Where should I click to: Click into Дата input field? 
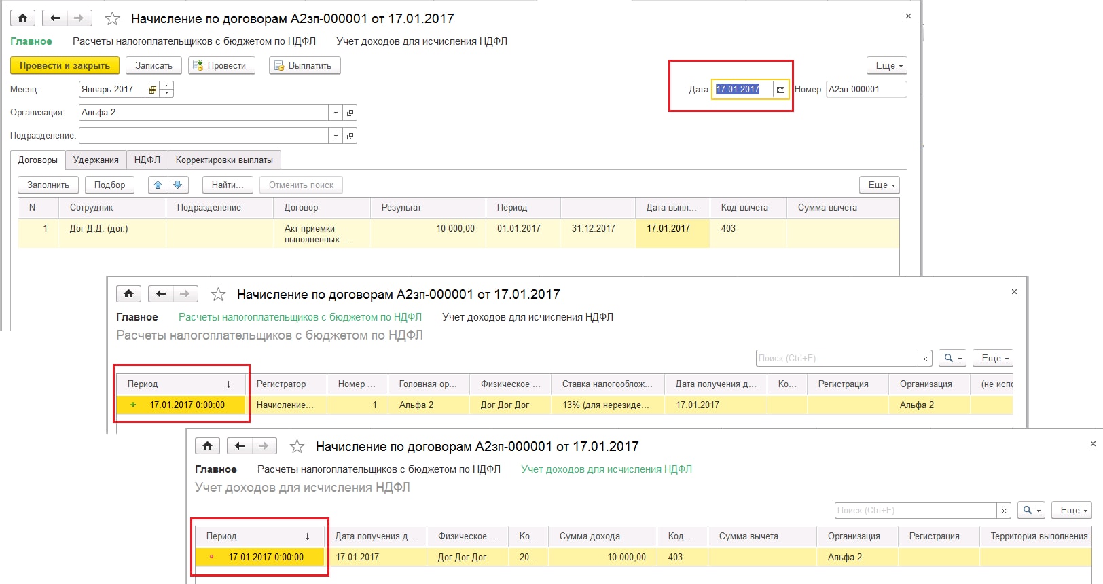tap(743, 90)
